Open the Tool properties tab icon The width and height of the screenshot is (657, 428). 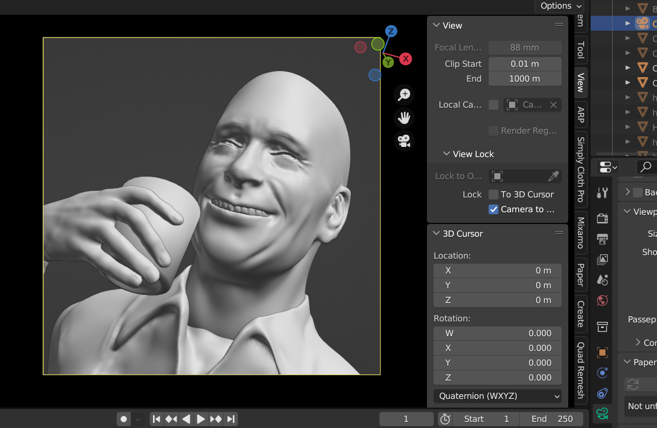pyautogui.click(x=602, y=192)
